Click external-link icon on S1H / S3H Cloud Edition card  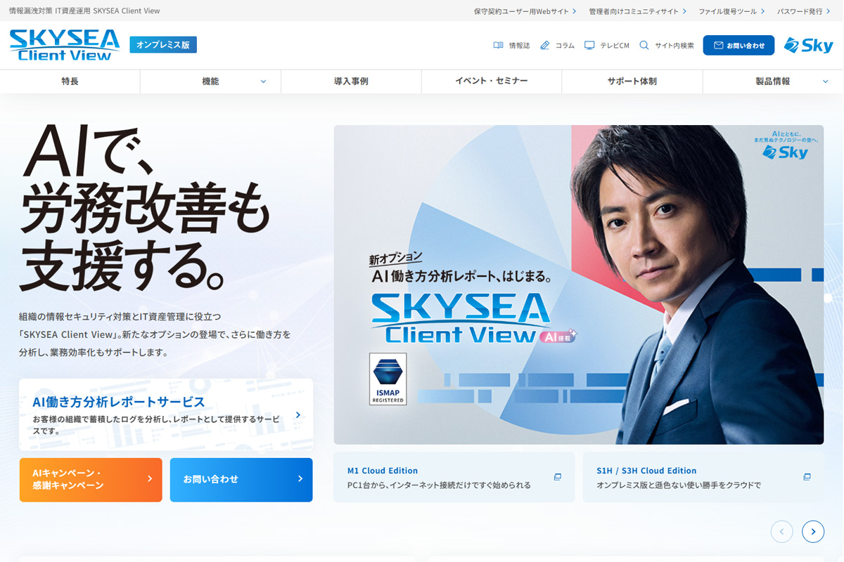(x=807, y=477)
